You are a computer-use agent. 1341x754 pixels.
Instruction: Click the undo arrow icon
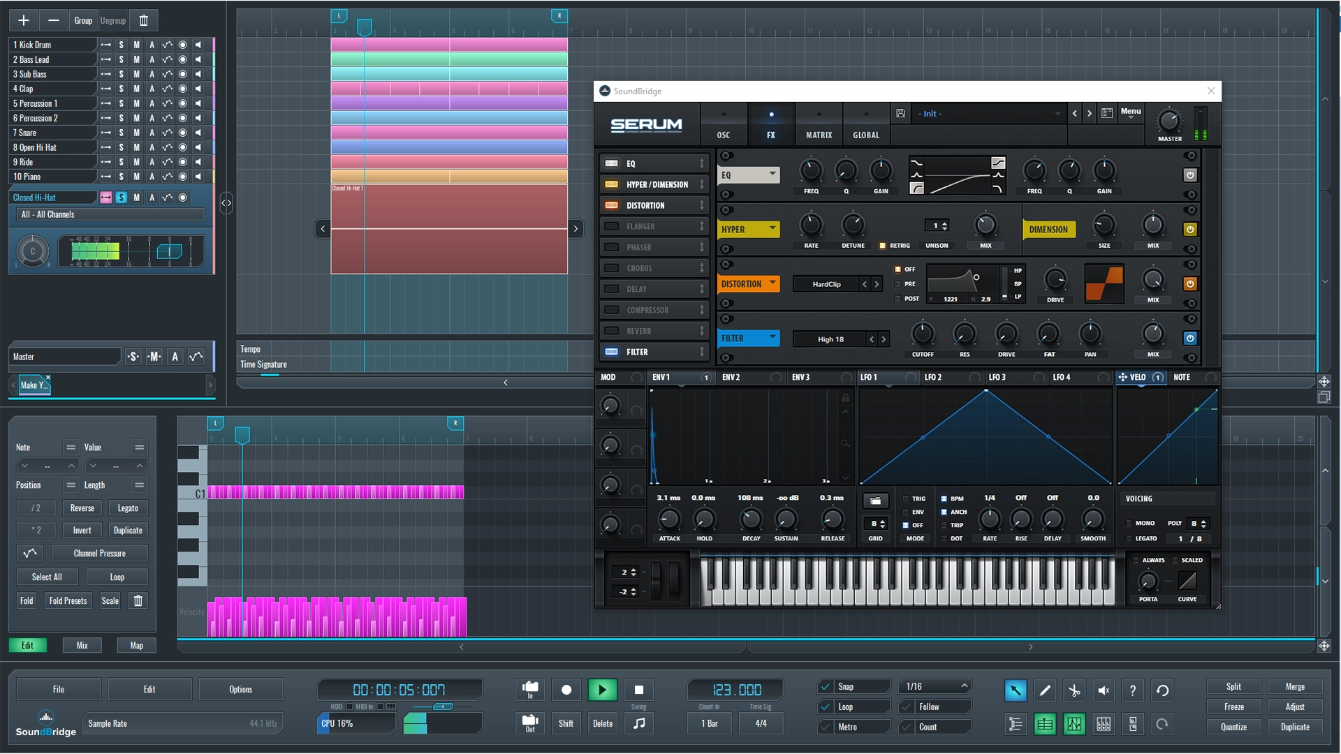1162,690
